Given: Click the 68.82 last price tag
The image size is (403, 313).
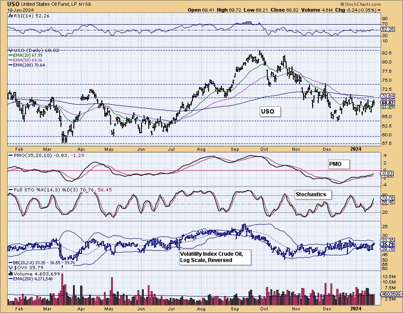Looking at the screenshot, I should [388, 103].
